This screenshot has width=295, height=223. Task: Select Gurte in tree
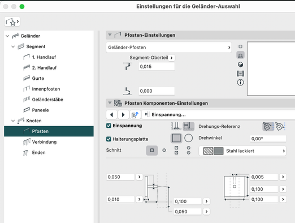[38, 78]
